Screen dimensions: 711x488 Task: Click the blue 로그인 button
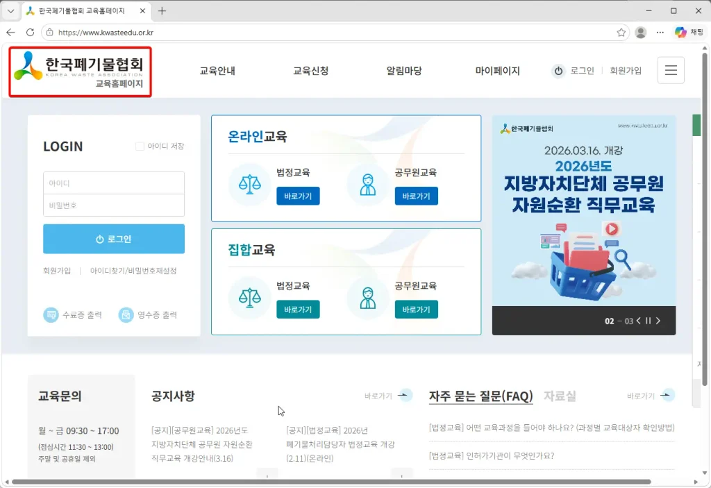pyautogui.click(x=114, y=239)
